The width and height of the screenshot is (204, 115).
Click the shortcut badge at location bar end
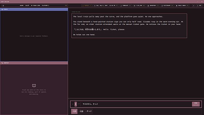(66, 6)
